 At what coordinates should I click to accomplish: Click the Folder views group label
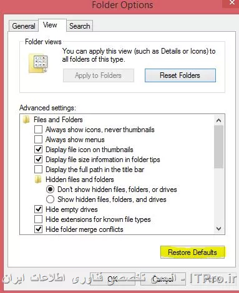[43, 42]
